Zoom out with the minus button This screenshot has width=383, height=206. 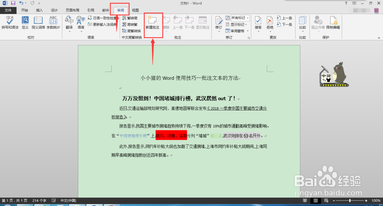point(334,200)
